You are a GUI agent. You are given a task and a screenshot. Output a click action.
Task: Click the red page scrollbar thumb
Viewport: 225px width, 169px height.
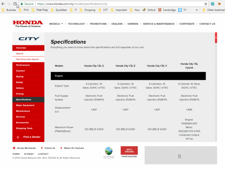216,38
